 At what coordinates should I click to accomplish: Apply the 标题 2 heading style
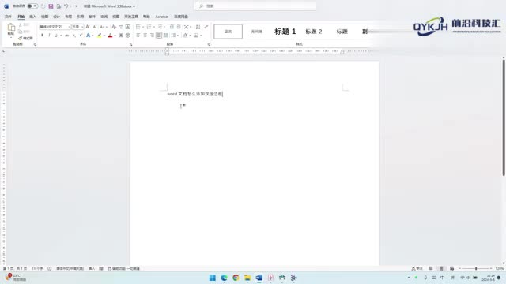[313, 32]
